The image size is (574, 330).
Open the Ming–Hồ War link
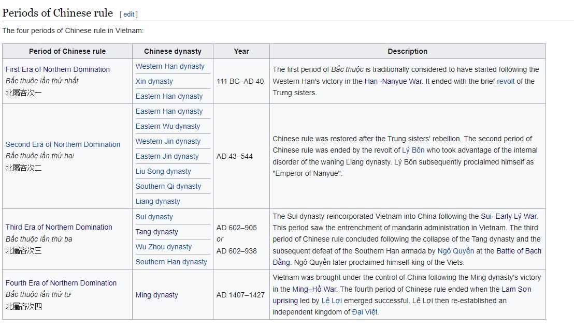314,289
